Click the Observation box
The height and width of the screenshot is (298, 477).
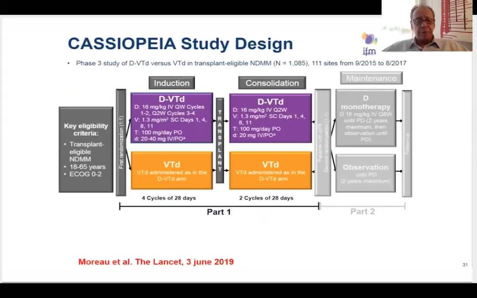366,173
